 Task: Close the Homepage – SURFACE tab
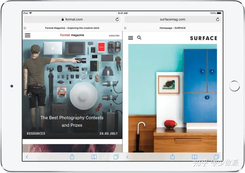(x=125, y=28)
